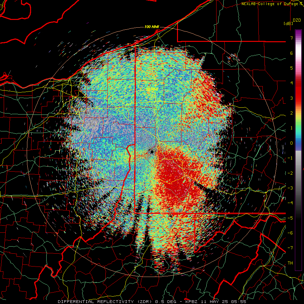Click the '-1' value on the color scale
The height and width of the screenshot is (304, 304).
coord(290,158)
